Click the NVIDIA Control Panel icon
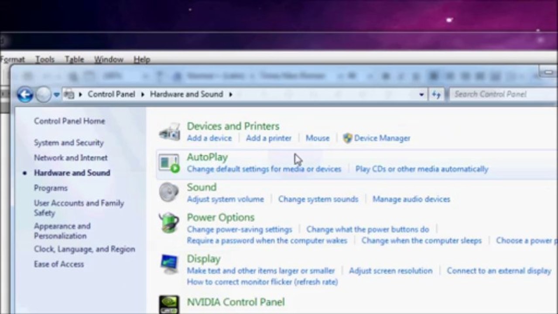This screenshot has height=314, width=558. coord(169,304)
